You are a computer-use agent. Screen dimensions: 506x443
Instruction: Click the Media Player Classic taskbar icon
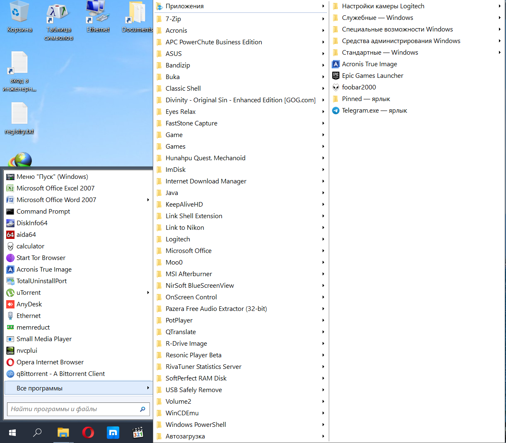tap(137, 433)
